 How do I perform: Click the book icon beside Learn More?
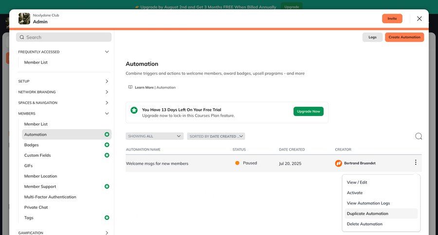pos(130,87)
